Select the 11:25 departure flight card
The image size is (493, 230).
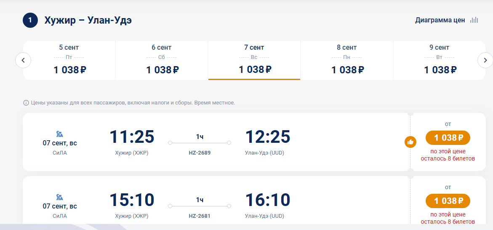(254, 142)
